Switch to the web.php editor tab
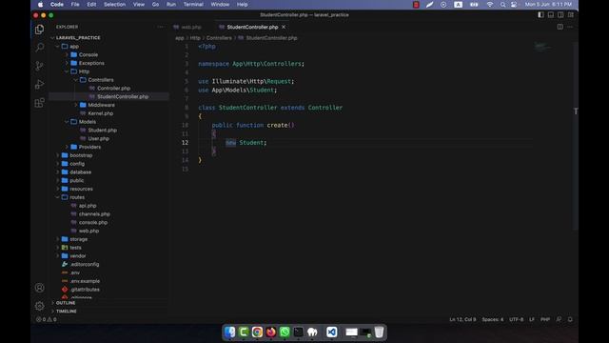 tap(190, 28)
